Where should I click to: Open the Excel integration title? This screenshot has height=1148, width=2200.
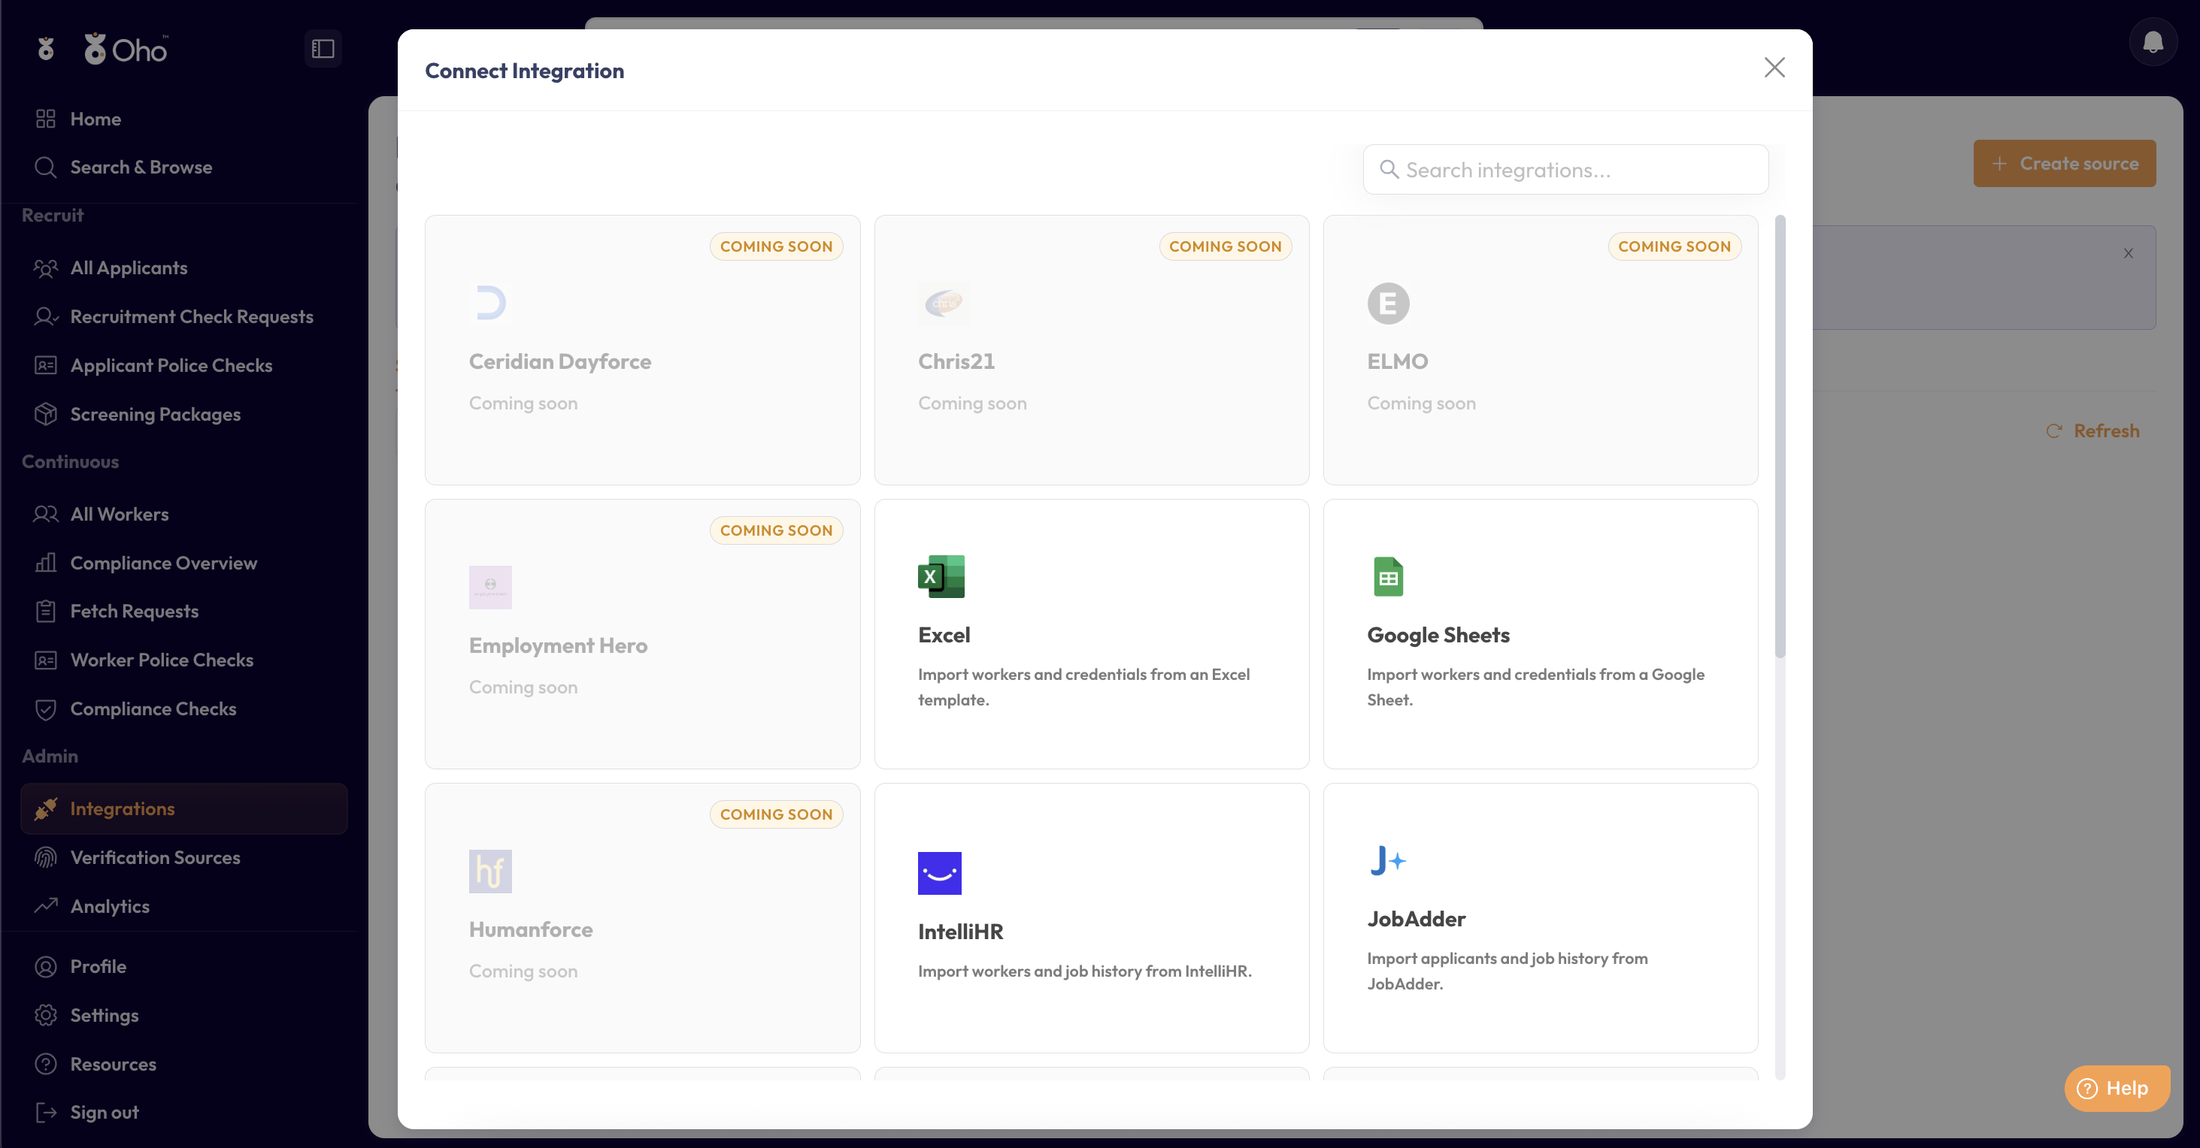coord(944,635)
